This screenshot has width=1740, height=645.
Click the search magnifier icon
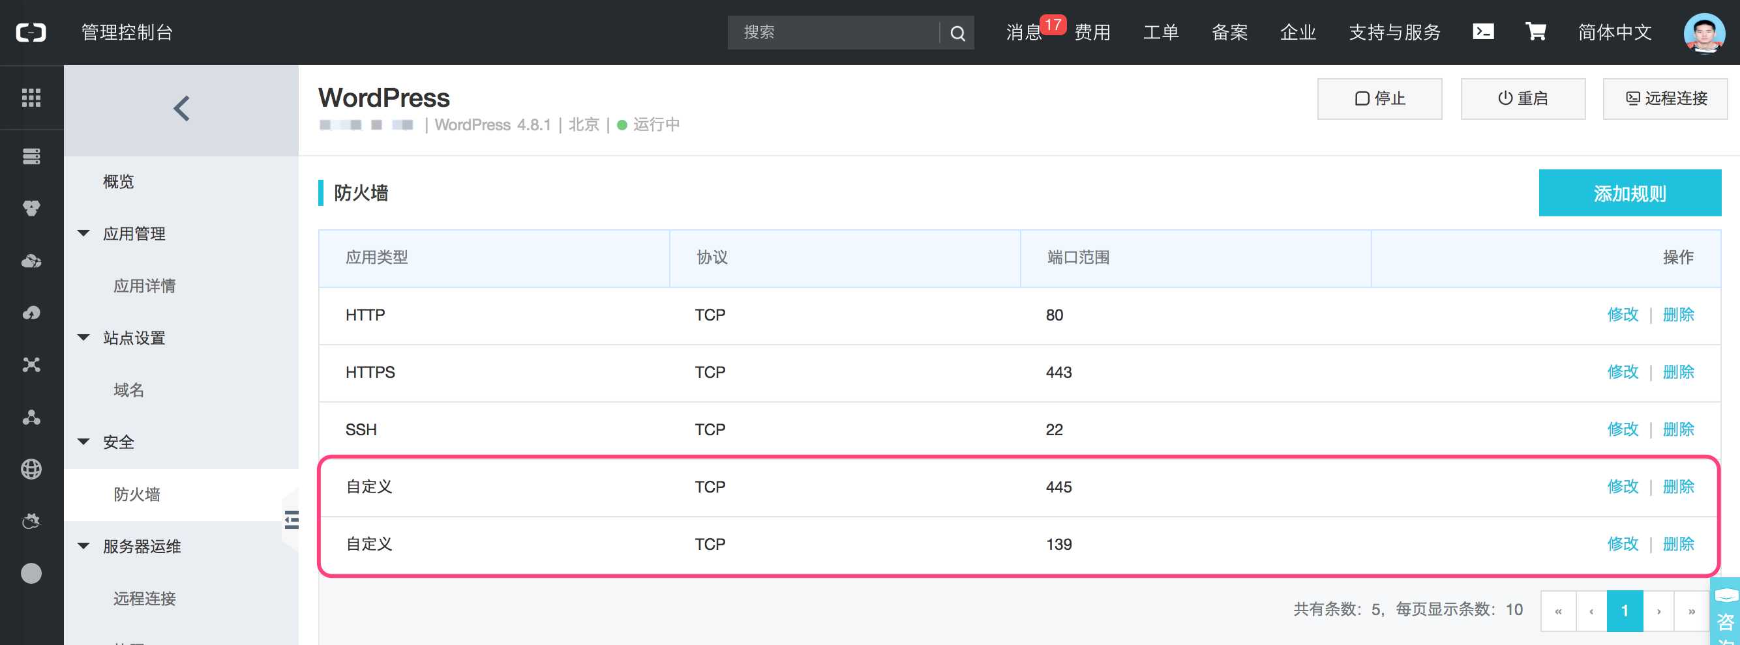[957, 33]
